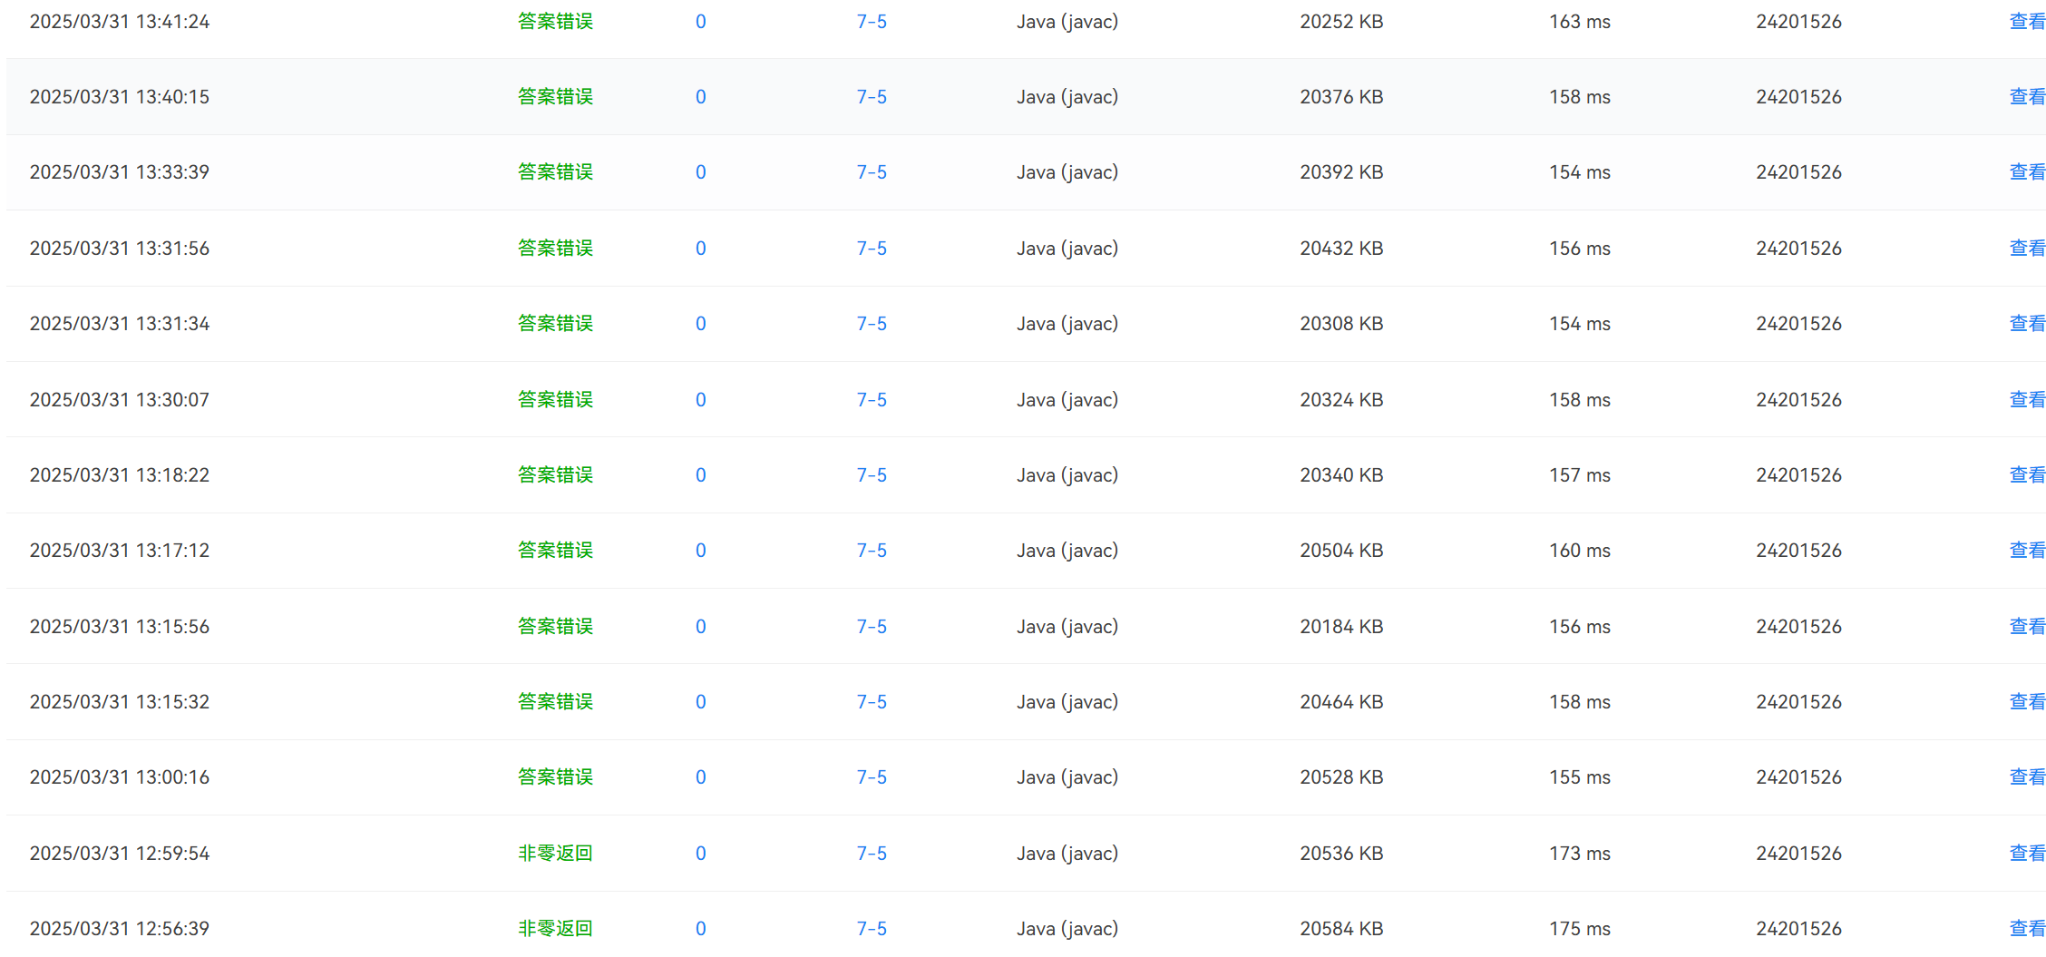The width and height of the screenshot is (2046, 957).
Task: Open 查看 link for 13:31:56 submission
Action: [x=2027, y=249]
